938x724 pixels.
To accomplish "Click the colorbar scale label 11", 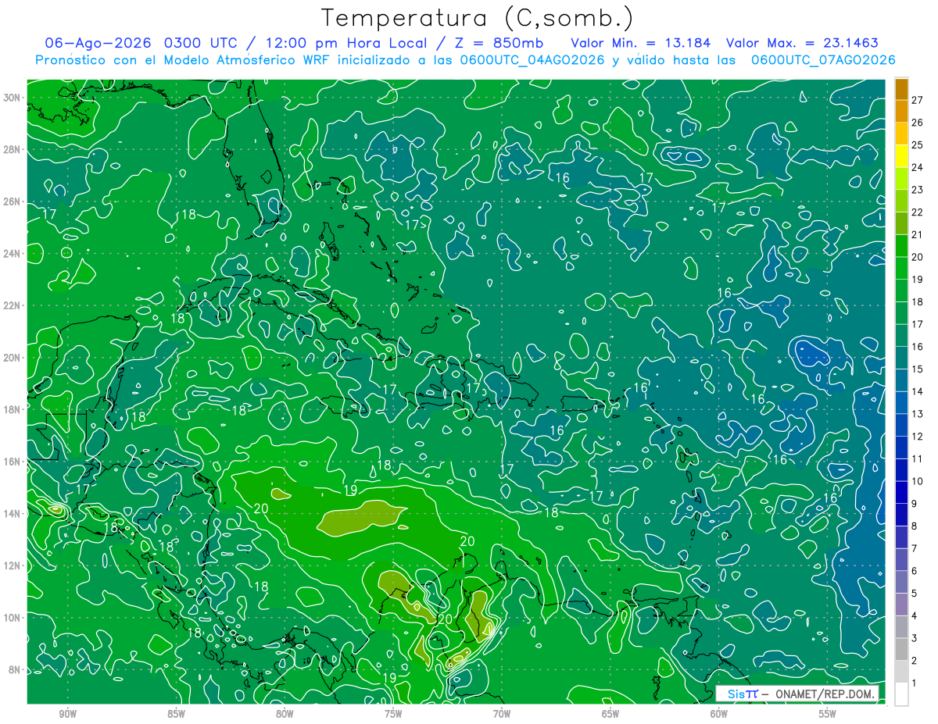I will [917, 459].
